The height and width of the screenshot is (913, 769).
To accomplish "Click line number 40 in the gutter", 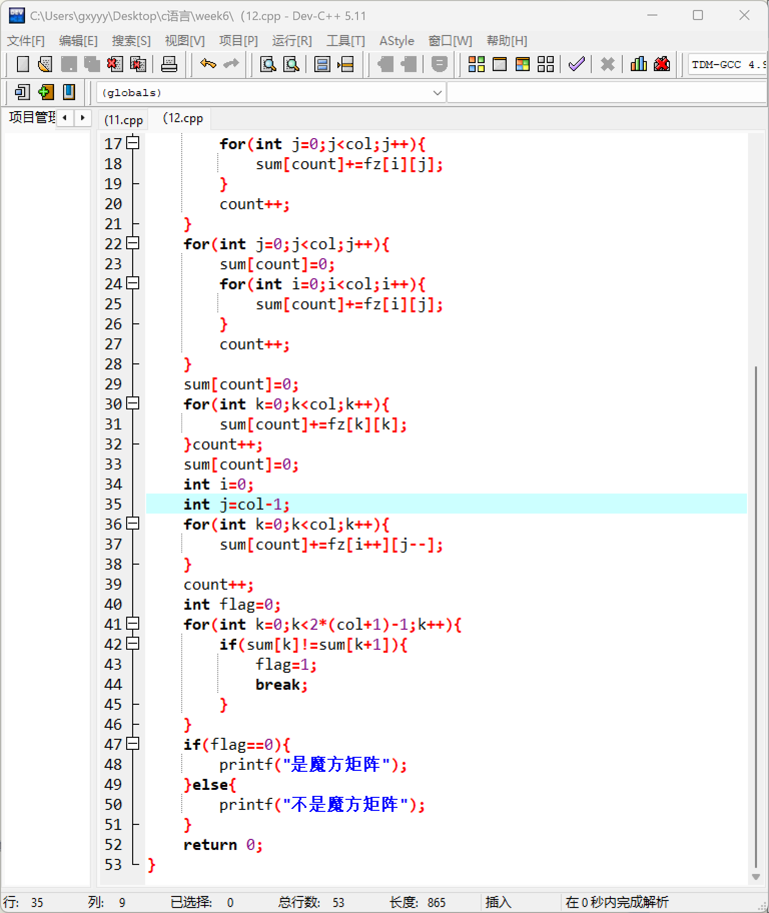I will pyautogui.click(x=113, y=604).
